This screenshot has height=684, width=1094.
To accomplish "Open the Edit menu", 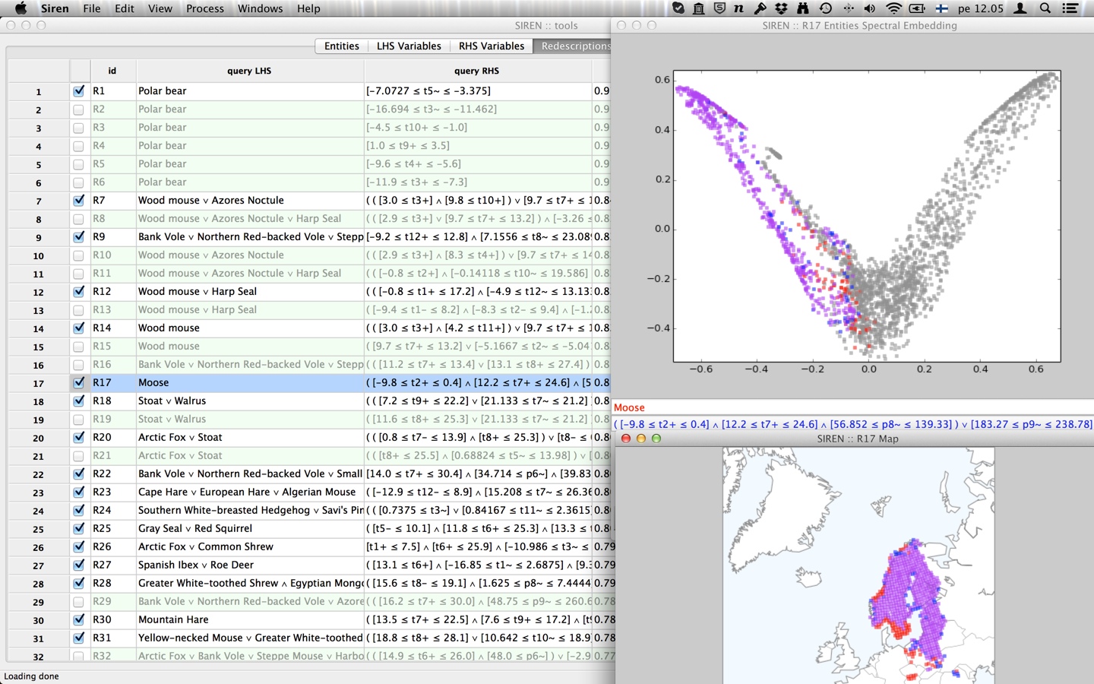I will pos(125,8).
